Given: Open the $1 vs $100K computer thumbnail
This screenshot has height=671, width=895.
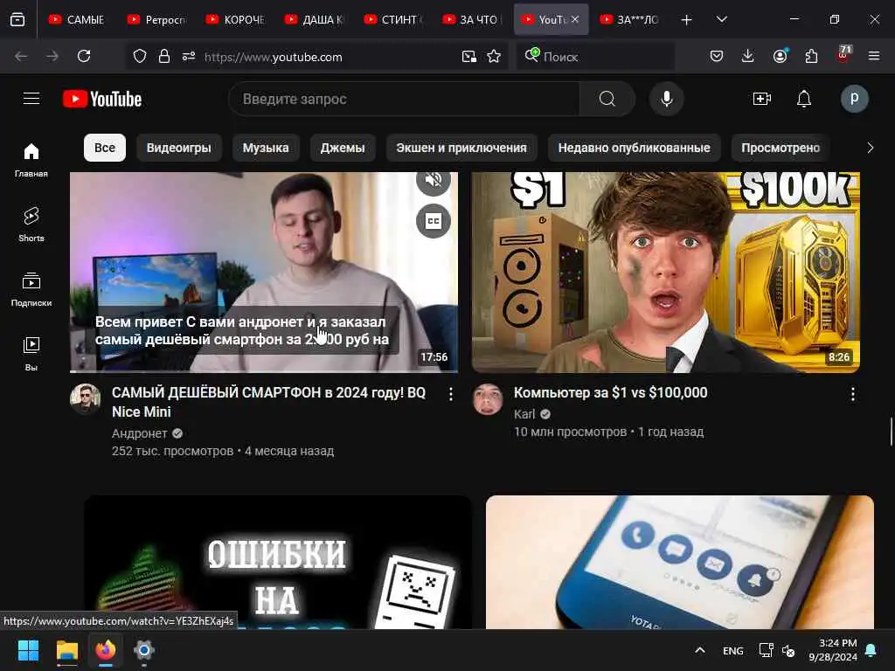Looking at the screenshot, I should point(665,273).
